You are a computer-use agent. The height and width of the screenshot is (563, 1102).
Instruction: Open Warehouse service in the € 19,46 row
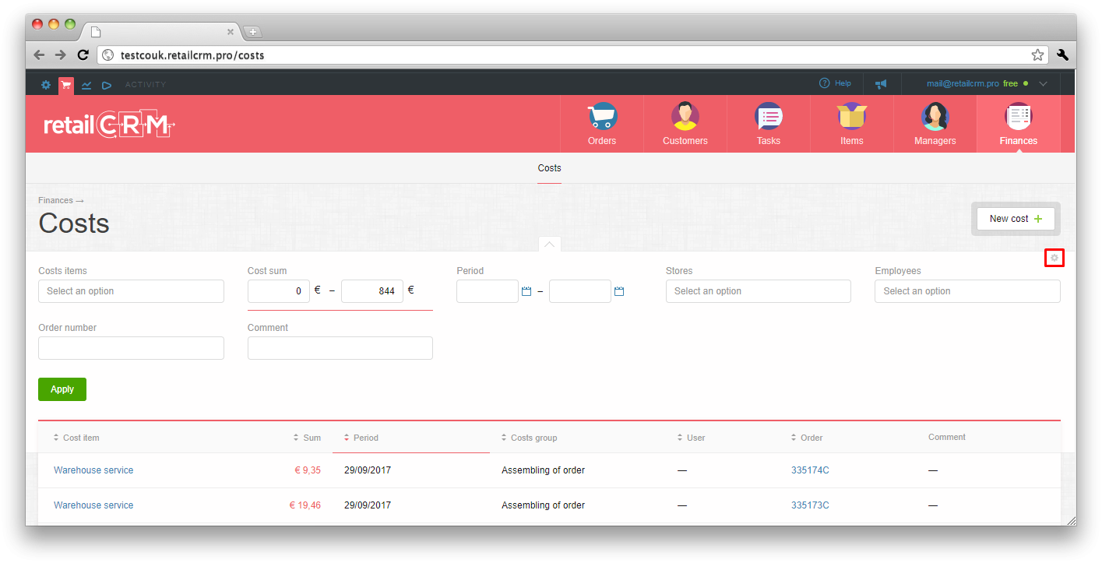(93, 505)
